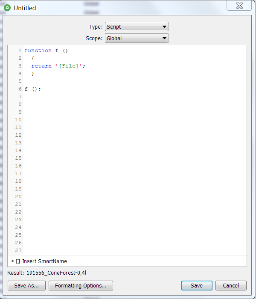Click the Type: label
Viewport: 256px width, 299px height.
coord(96,26)
